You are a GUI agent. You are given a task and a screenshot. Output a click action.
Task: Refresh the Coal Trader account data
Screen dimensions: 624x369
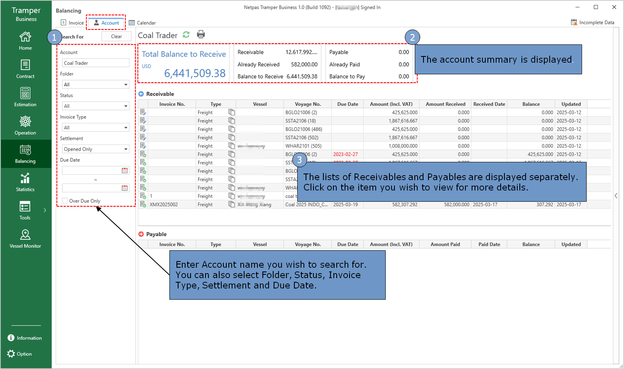point(186,35)
